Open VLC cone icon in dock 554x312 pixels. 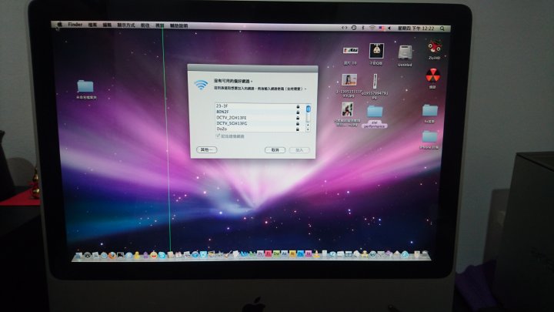tap(316, 254)
